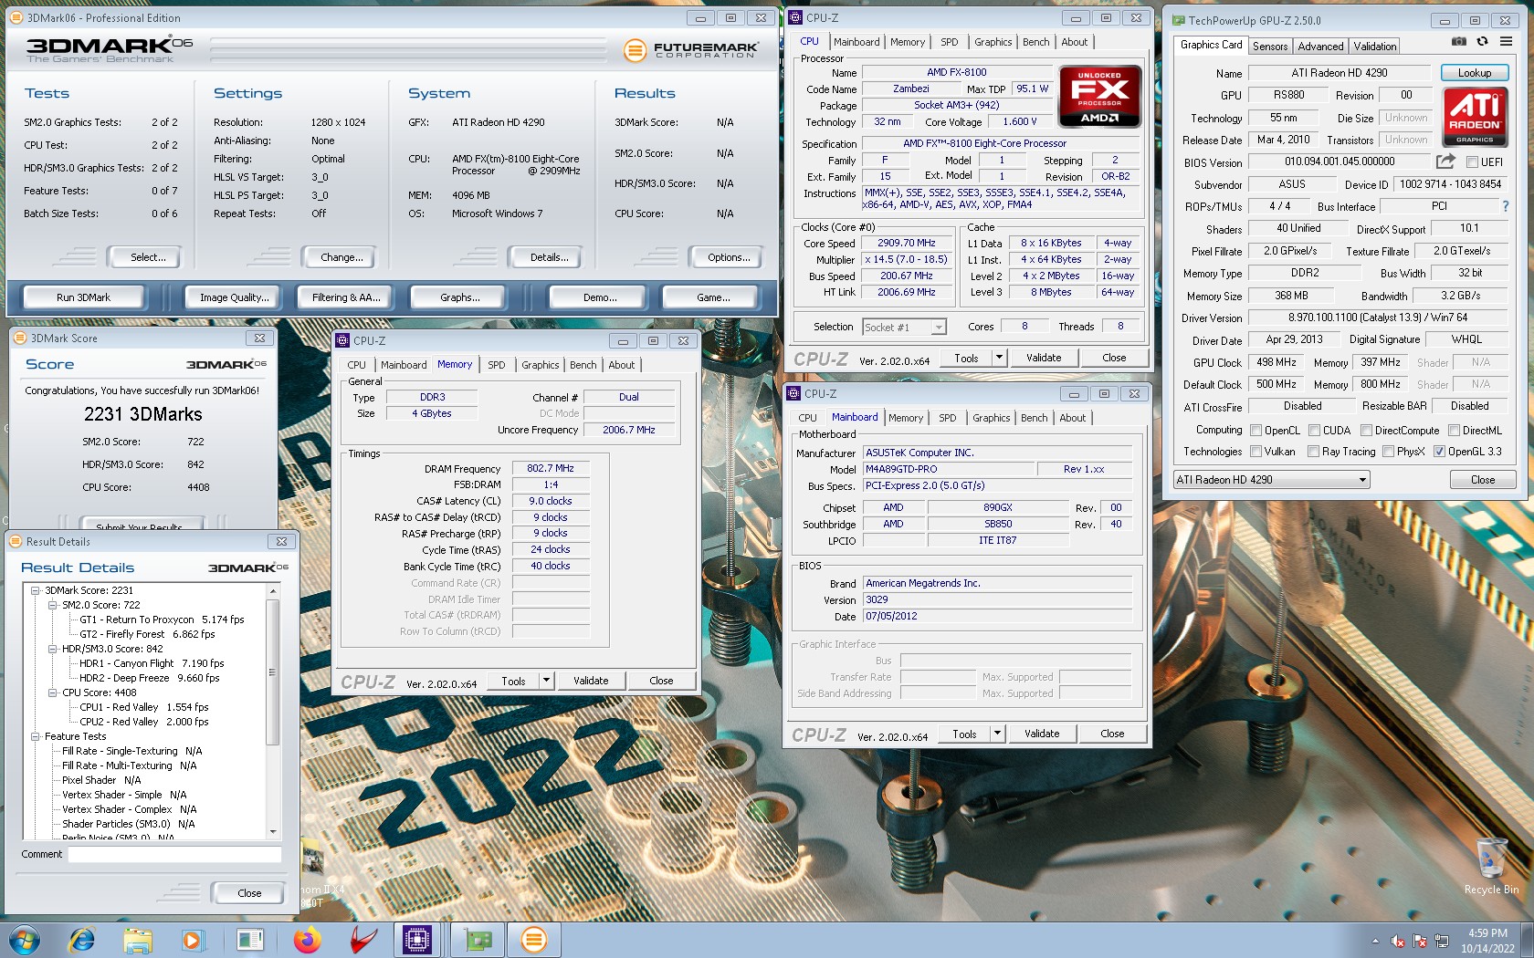Click the ATI Radeon logo in GPU-Z
This screenshot has width=1534, height=958.
pyautogui.click(x=1475, y=116)
